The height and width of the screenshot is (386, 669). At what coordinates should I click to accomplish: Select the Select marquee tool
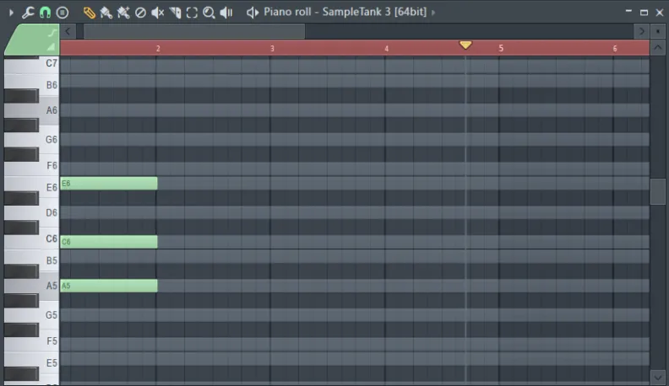click(192, 13)
